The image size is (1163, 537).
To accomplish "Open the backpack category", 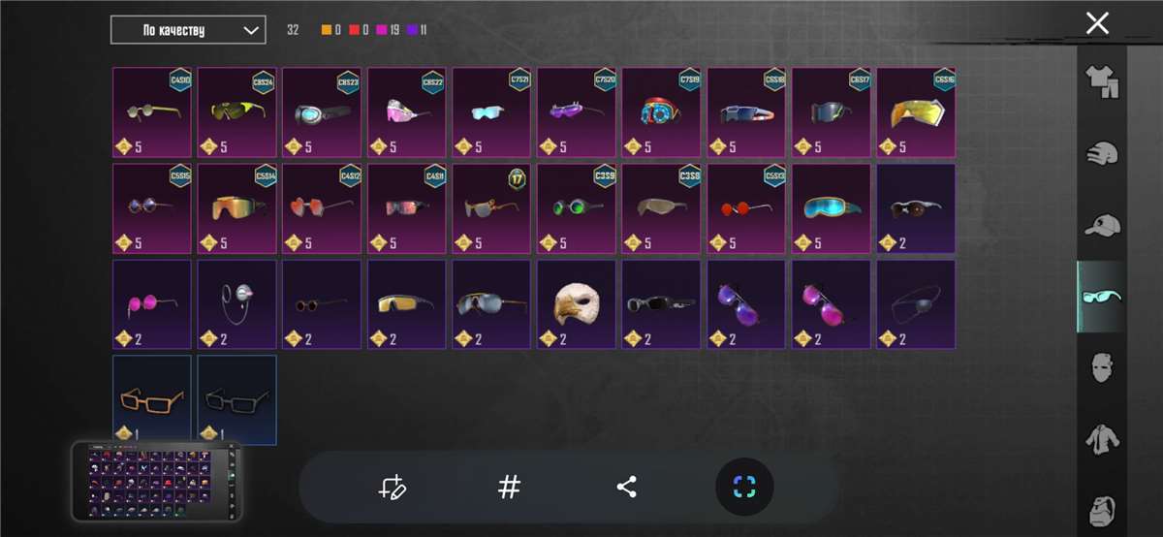I will coord(1102,511).
